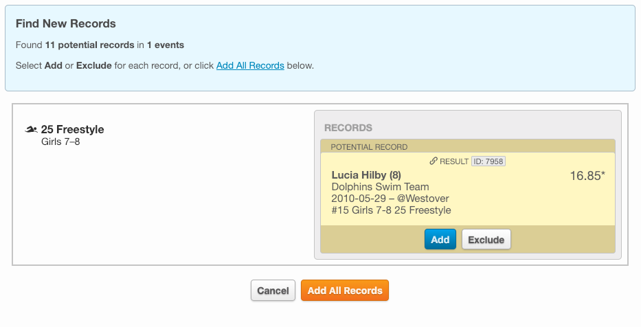
Task: Click the #15 Girls 7-8 25 Freestyle line
Action: 391,210
